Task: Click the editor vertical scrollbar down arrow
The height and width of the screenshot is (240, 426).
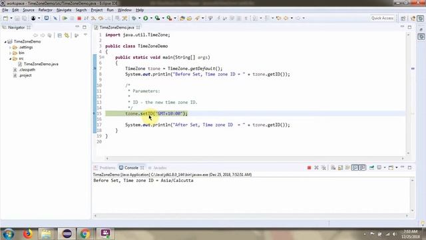Action: click(408, 153)
